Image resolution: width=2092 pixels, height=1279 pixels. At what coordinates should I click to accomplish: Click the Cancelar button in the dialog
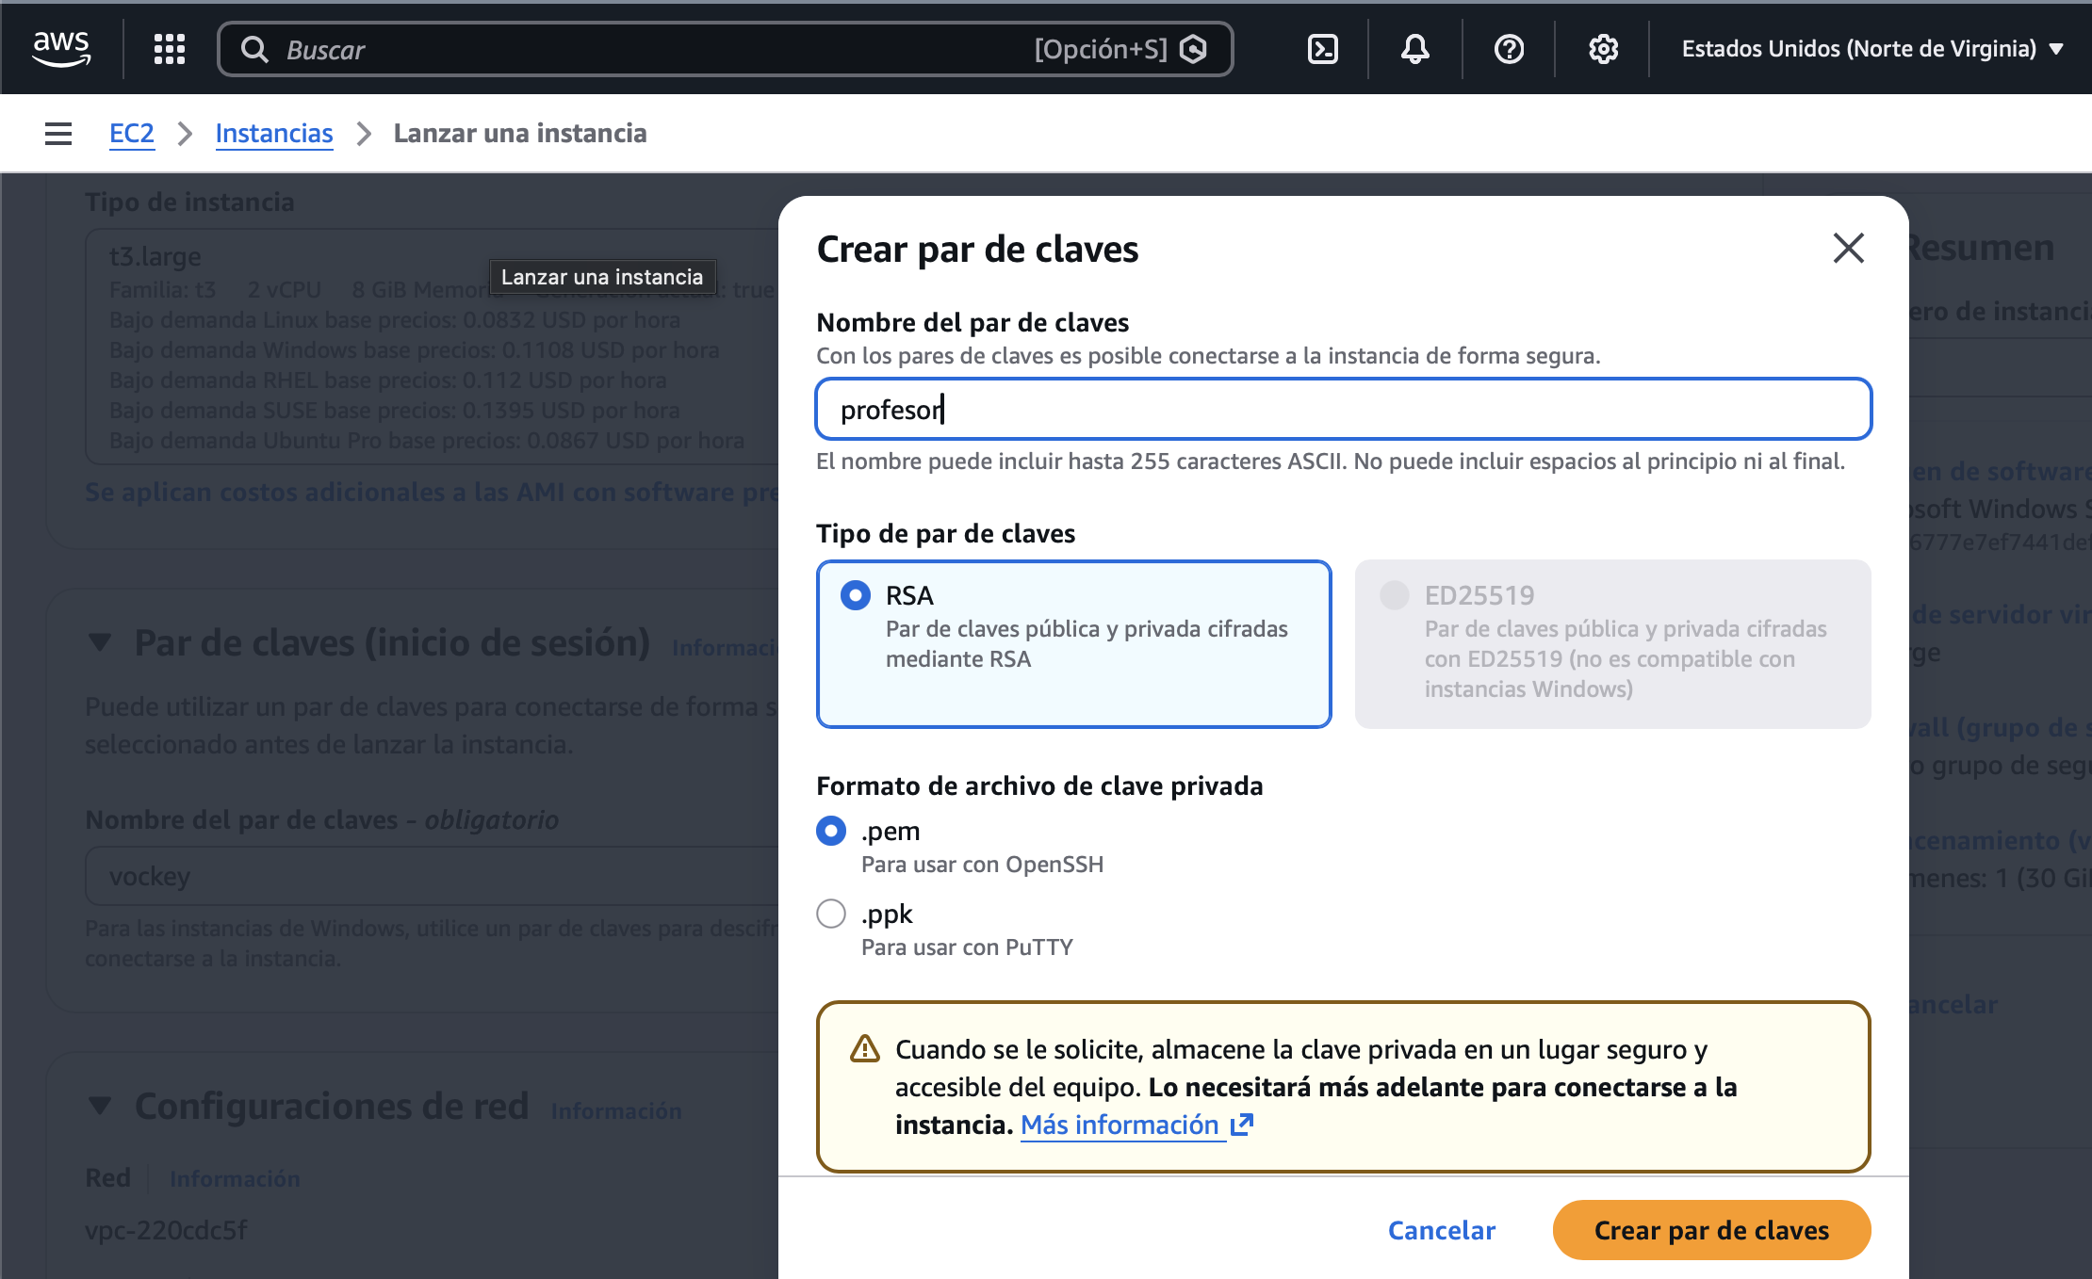coord(1441,1230)
